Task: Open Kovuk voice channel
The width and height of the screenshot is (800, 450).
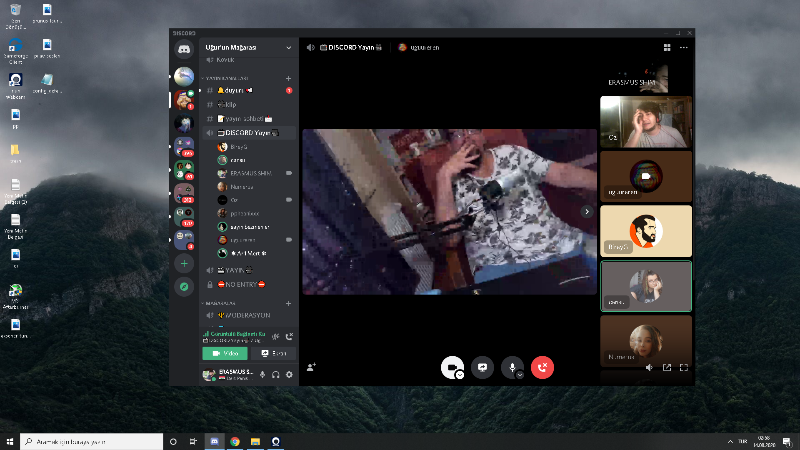Action: pyautogui.click(x=249, y=60)
